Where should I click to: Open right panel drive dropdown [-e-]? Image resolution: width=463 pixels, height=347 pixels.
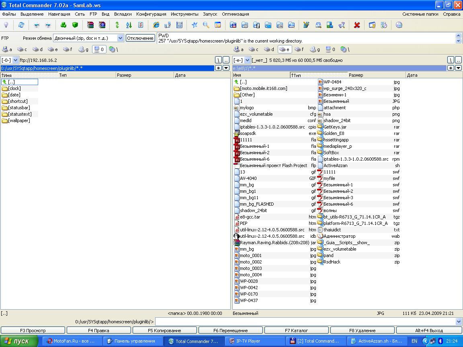[x=248, y=60]
